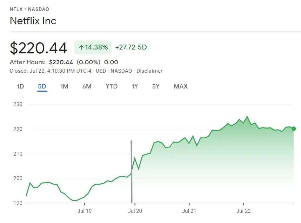Show the 1M chart range
The height and width of the screenshot is (223, 301).
tap(64, 86)
